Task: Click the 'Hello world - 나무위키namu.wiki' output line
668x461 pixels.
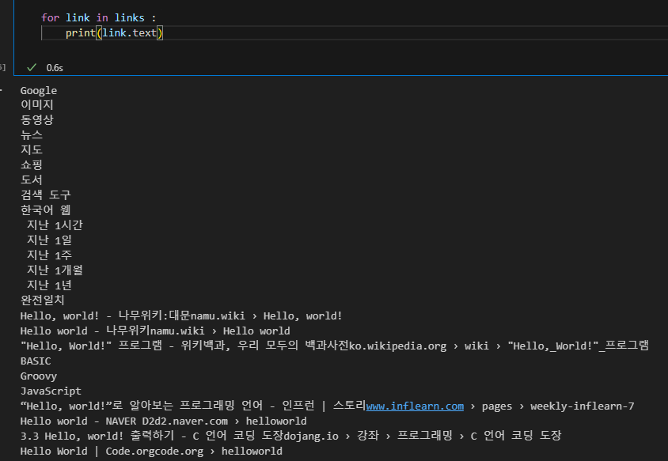Action: tap(155, 331)
